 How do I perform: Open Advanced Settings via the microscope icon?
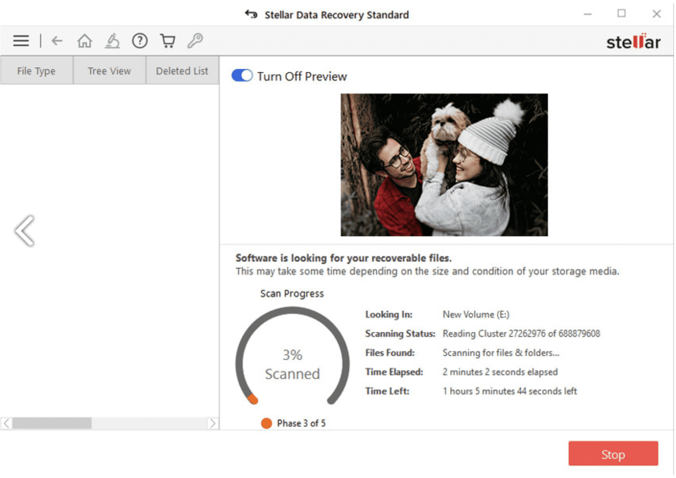[112, 40]
